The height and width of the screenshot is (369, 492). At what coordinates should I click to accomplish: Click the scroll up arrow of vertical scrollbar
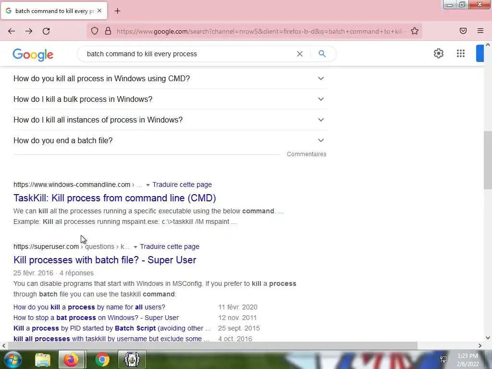pyautogui.click(x=488, y=45)
